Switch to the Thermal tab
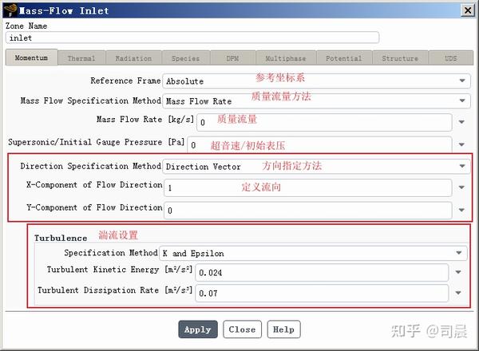 (x=81, y=58)
